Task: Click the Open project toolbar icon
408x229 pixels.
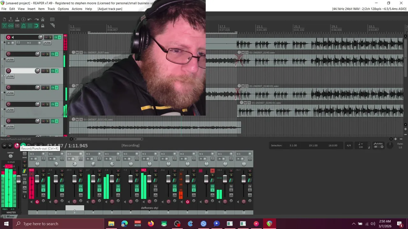Action: click(11, 19)
